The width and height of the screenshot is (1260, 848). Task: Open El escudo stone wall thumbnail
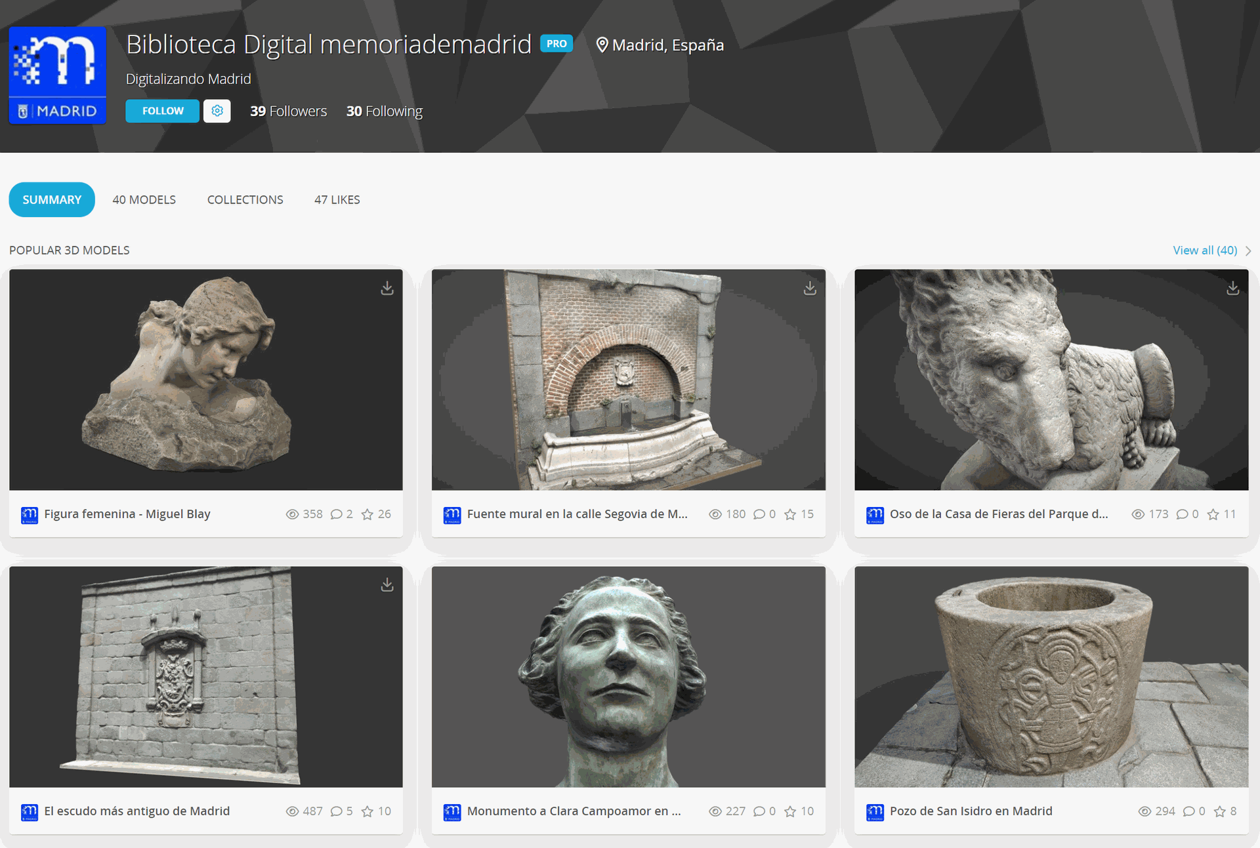206,677
